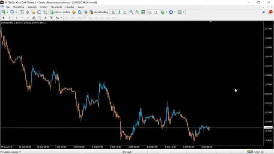Open the Profiles icon
Screen dimensions: 274x154
12,12
